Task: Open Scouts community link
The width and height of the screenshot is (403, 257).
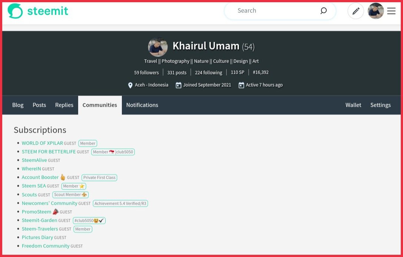Action: click(29, 194)
